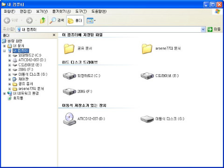Viewport: 224px width, 168px height.
Task: Select 공유 문서 in folder tree
Action: (x=26, y=84)
